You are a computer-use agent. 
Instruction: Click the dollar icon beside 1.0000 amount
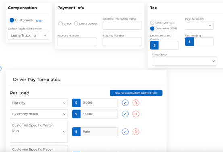(x=76, y=114)
